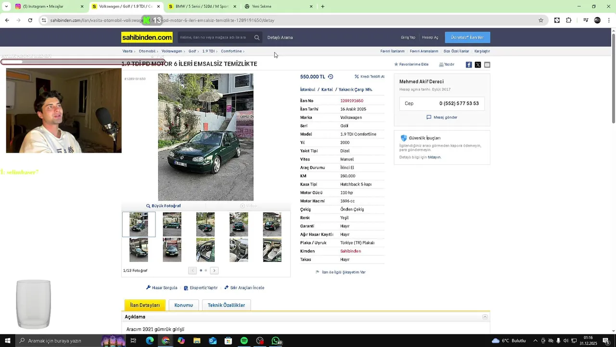Open the Teknik Özellikler tab
This screenshot has height=347, width=616.
click(x=226, y=305)
